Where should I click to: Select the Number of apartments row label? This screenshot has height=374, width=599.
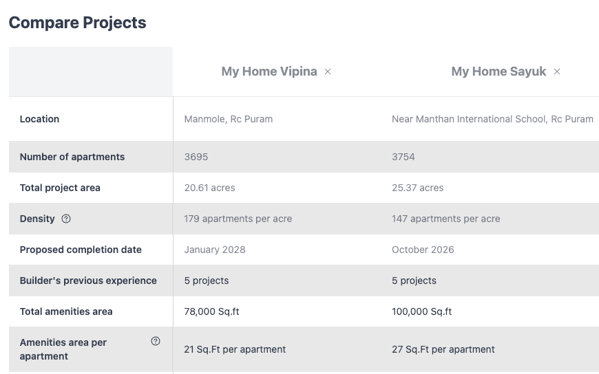(72, 157)
